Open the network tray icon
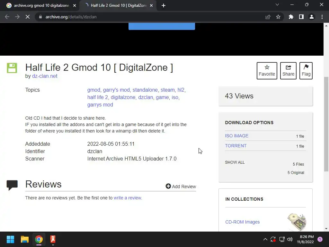This screenshot has width=329, height=247. coord(282,239)
